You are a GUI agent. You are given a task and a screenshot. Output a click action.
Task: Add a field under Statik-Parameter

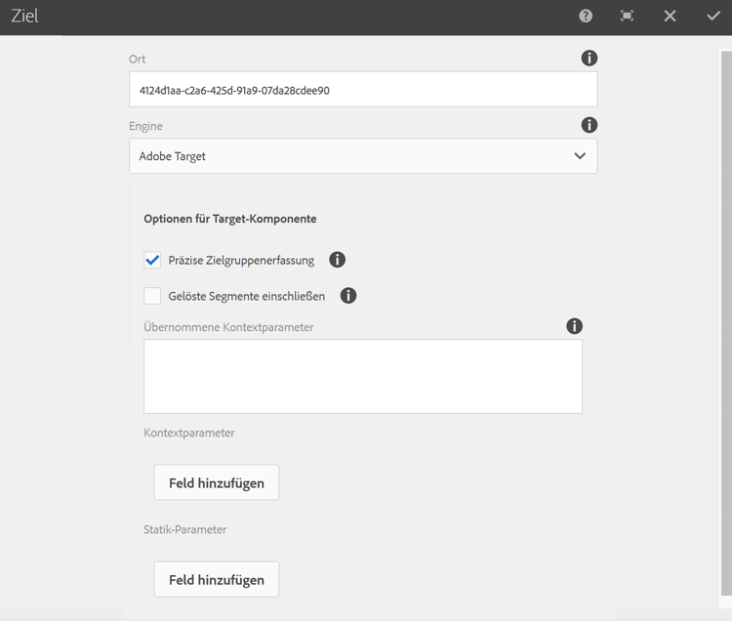coord(217,580)
